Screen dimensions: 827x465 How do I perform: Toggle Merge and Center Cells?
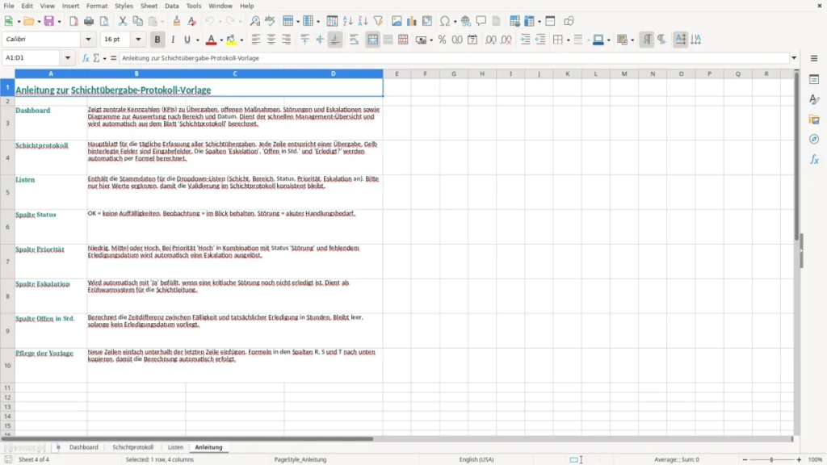coord(373,40)
